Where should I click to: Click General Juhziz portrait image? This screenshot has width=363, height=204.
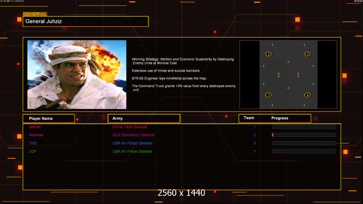(77, 74)
